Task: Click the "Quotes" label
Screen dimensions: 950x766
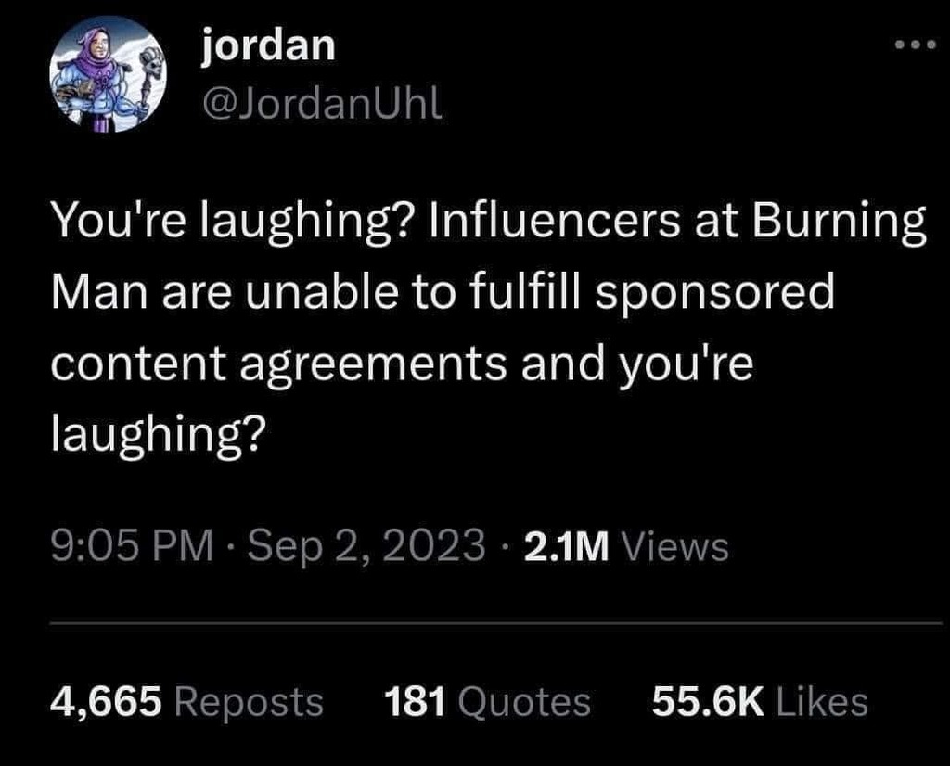Action: (525, 703)
